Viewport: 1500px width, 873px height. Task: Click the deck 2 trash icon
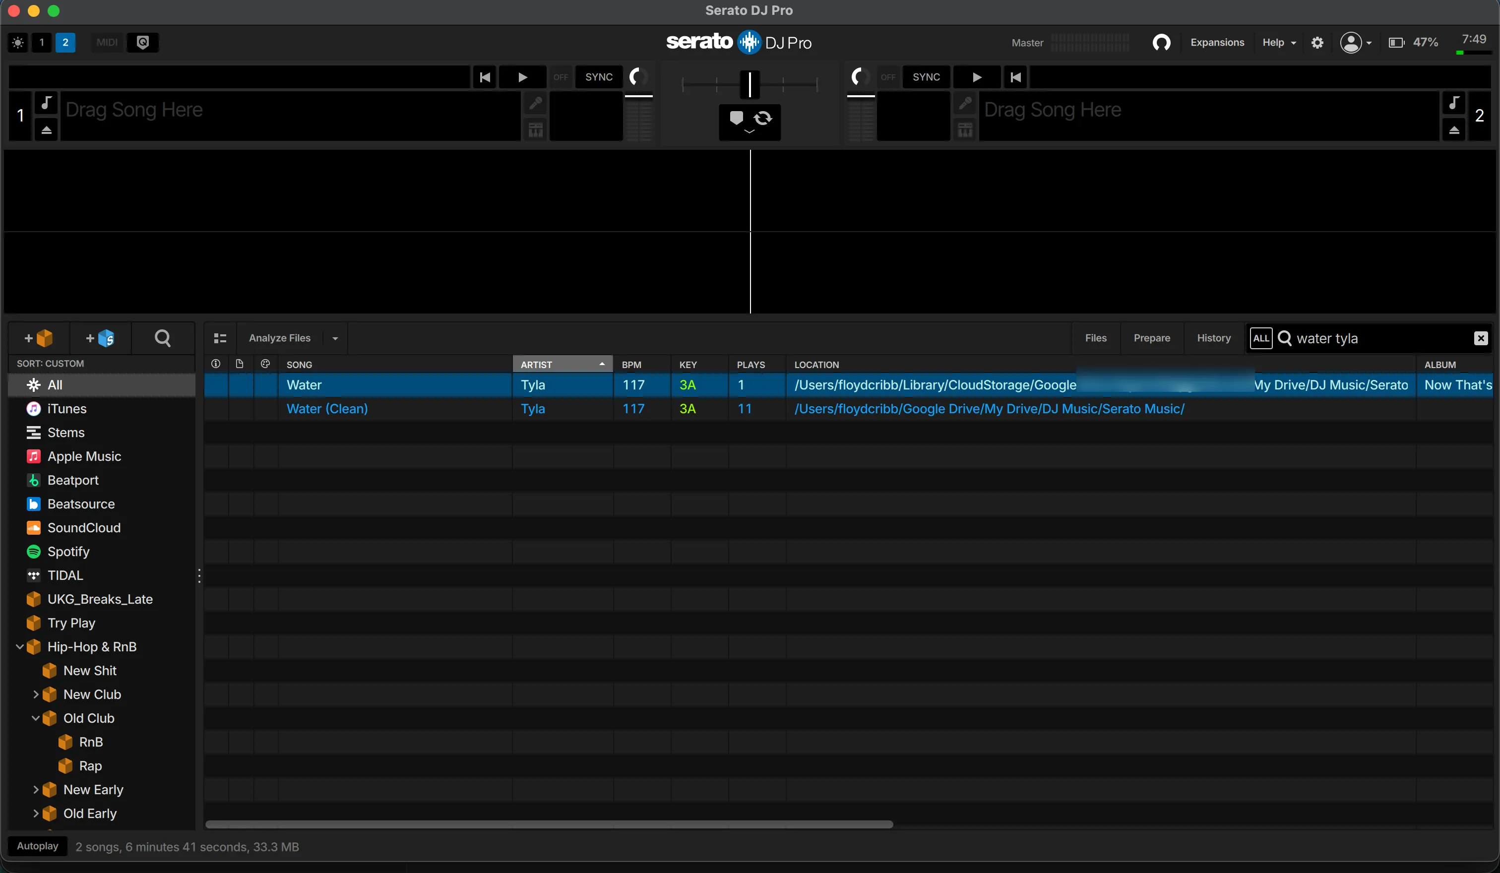965,129
